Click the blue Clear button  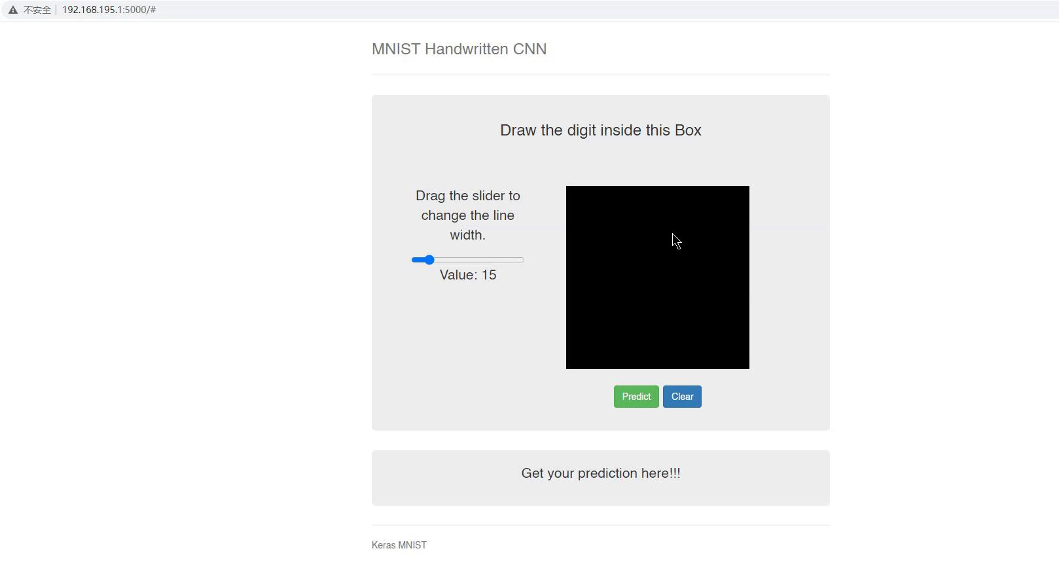682,397
